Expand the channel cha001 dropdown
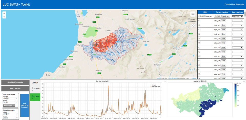This screenshot has width=246, height=120. point(10,98)
